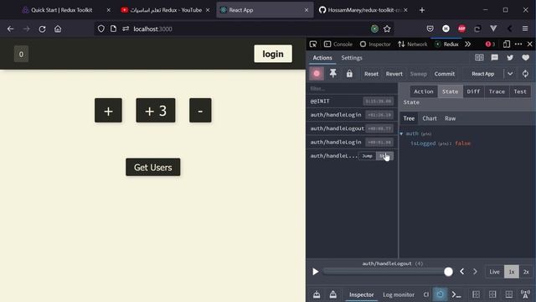Collapse the auth state tree node
The width and height of the screenshot is (536, 302).
pyautogui.click(x=401, y=133)
